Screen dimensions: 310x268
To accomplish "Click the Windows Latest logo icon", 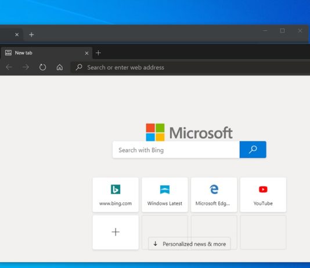I will click(x=165, y=190).
